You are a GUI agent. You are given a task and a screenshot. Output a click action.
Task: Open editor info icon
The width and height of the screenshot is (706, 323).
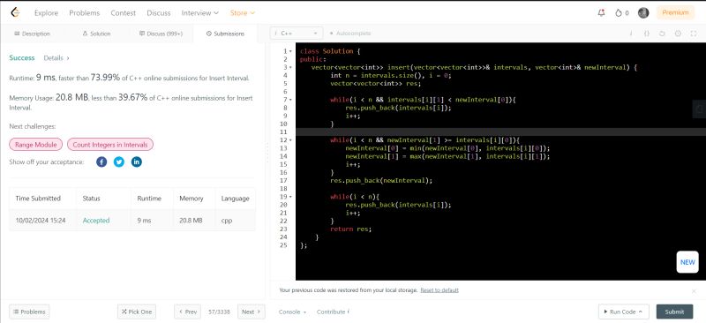tap(630, 34)
